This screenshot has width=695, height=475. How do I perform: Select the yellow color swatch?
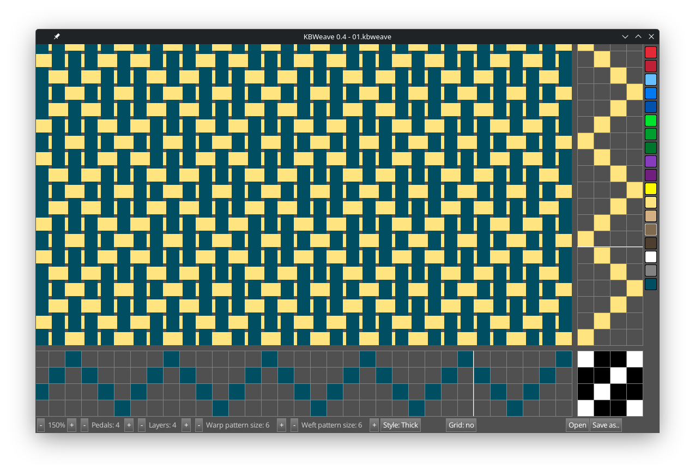pyautogui.click(x=651, y=188)
